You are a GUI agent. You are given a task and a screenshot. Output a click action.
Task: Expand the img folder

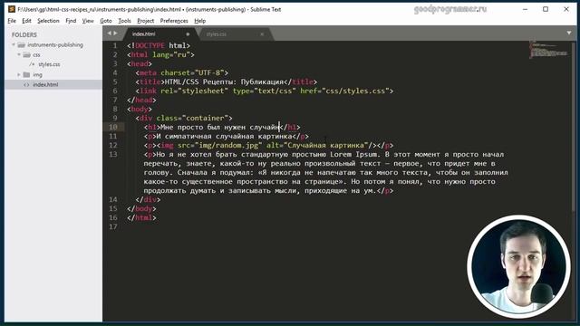click(19, 74)
